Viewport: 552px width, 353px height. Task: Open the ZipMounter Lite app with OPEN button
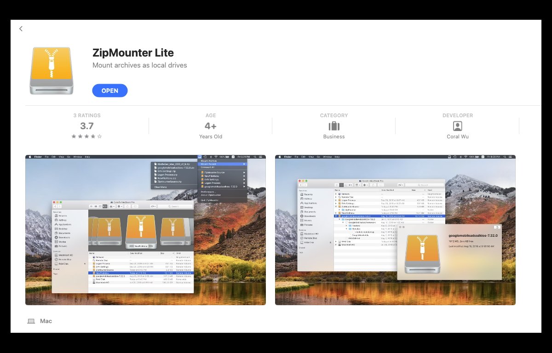110,91
